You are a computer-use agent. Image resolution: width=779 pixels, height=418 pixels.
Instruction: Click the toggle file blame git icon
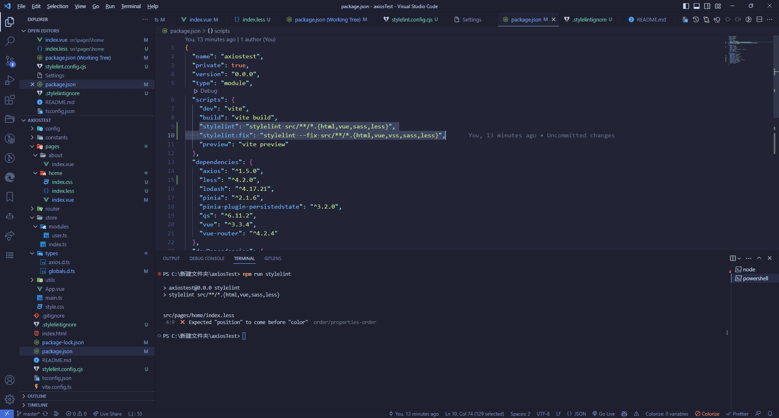(749, 19)
